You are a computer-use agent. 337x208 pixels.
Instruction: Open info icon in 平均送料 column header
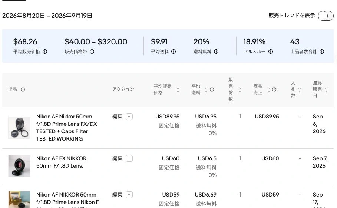pos(212,90)
